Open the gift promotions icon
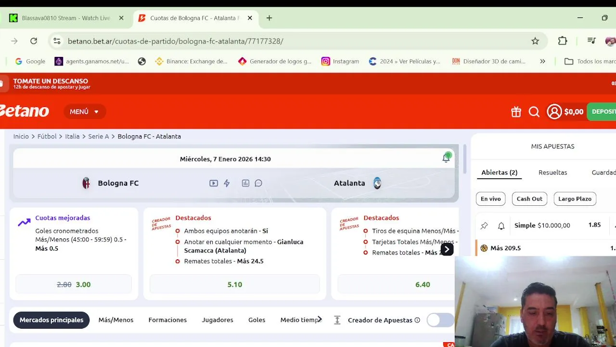 516,112
